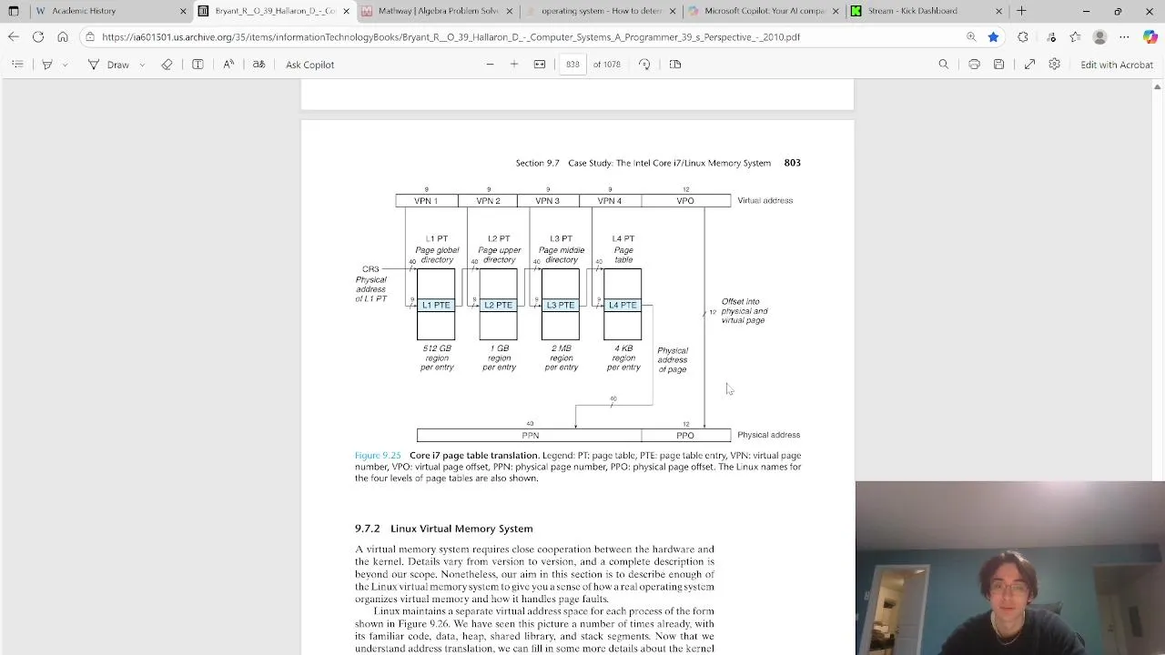The image size is (1165, 655).
Task: View site information lock icon
Action: click(x=89, y=37)
